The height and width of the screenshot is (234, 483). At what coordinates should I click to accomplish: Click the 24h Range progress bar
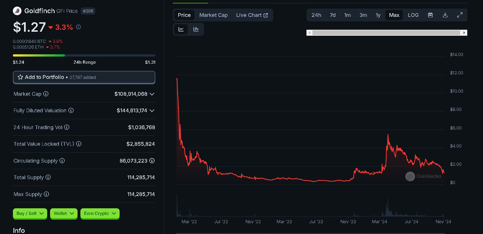84,55
